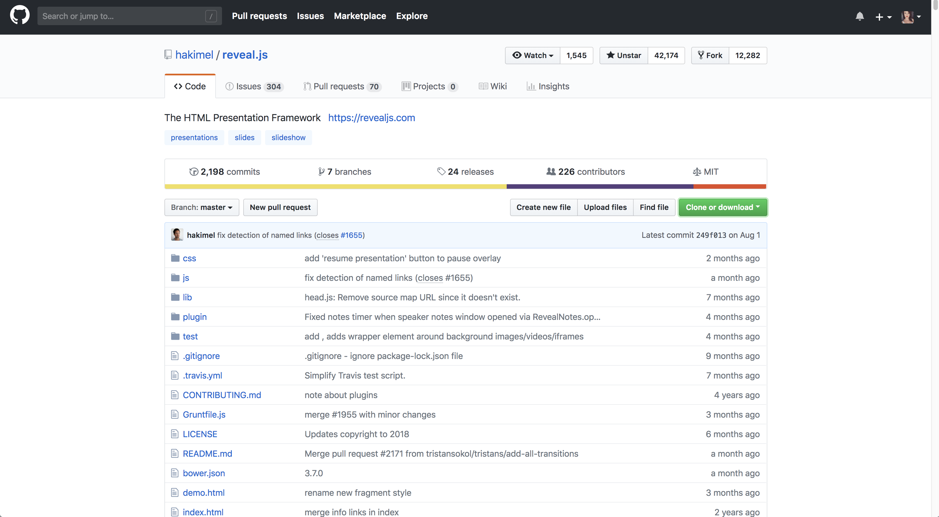Open Pull requests in top navigation

click(259, 16)
